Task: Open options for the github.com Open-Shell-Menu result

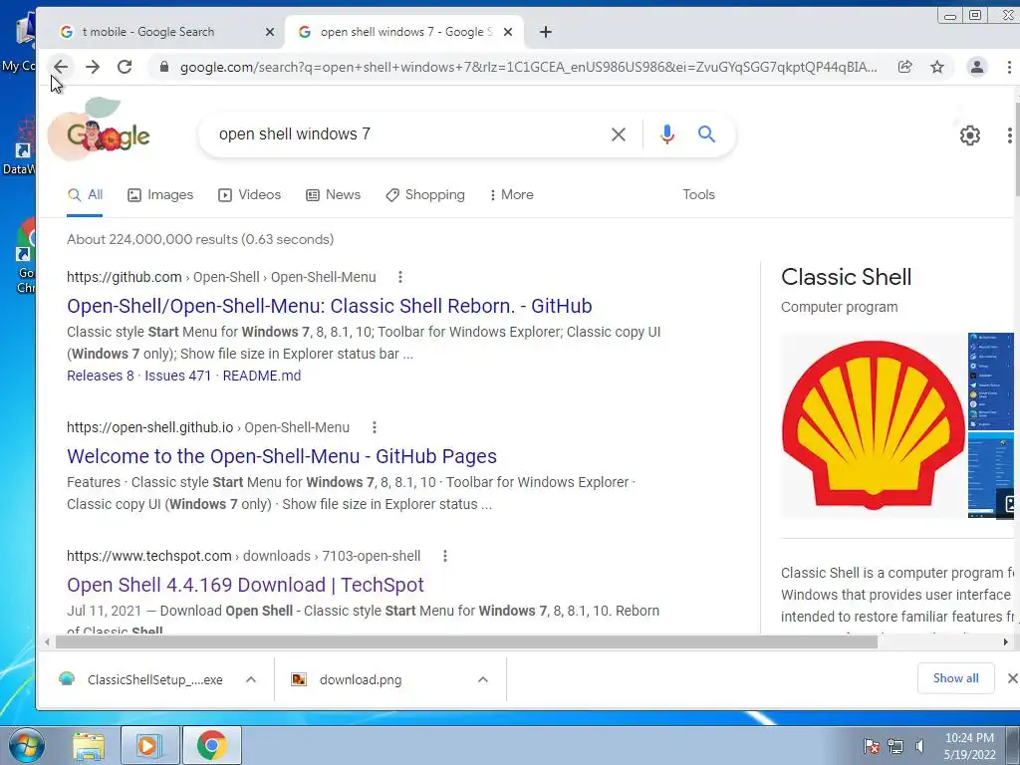Action: coord(400,277)
